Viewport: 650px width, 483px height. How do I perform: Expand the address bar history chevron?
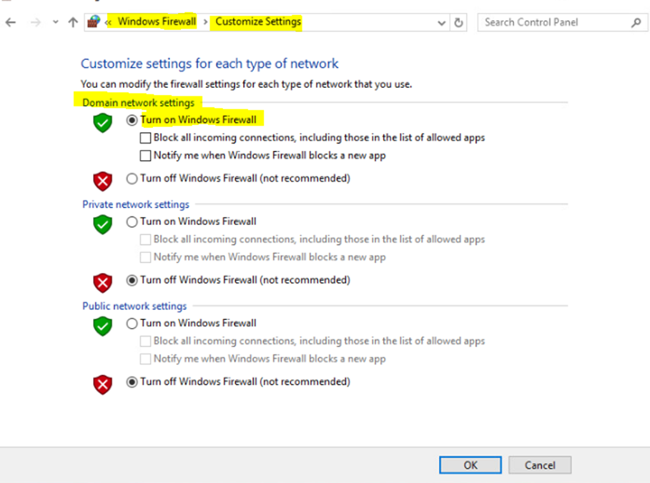441,23
